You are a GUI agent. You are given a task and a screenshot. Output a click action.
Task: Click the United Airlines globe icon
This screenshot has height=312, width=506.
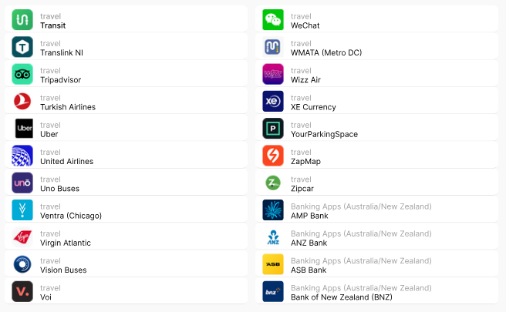(x=22, y=156)
